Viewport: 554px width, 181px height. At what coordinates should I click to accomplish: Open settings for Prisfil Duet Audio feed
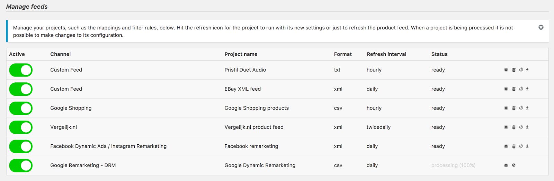[x=506, y=70]
